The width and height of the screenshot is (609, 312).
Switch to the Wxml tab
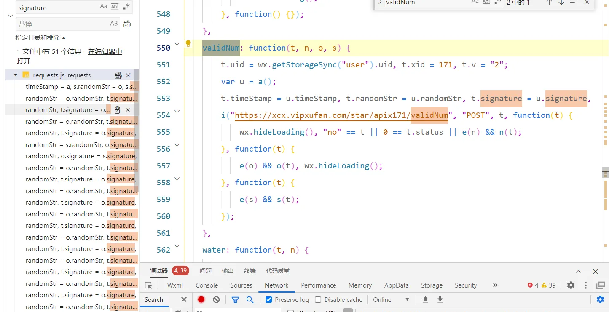175,285
